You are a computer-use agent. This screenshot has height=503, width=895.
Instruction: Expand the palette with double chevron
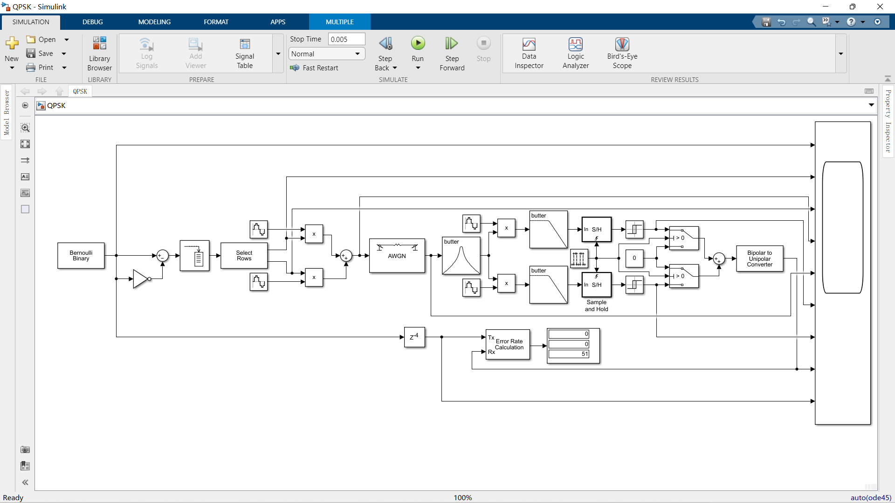[x=25, y=483]
